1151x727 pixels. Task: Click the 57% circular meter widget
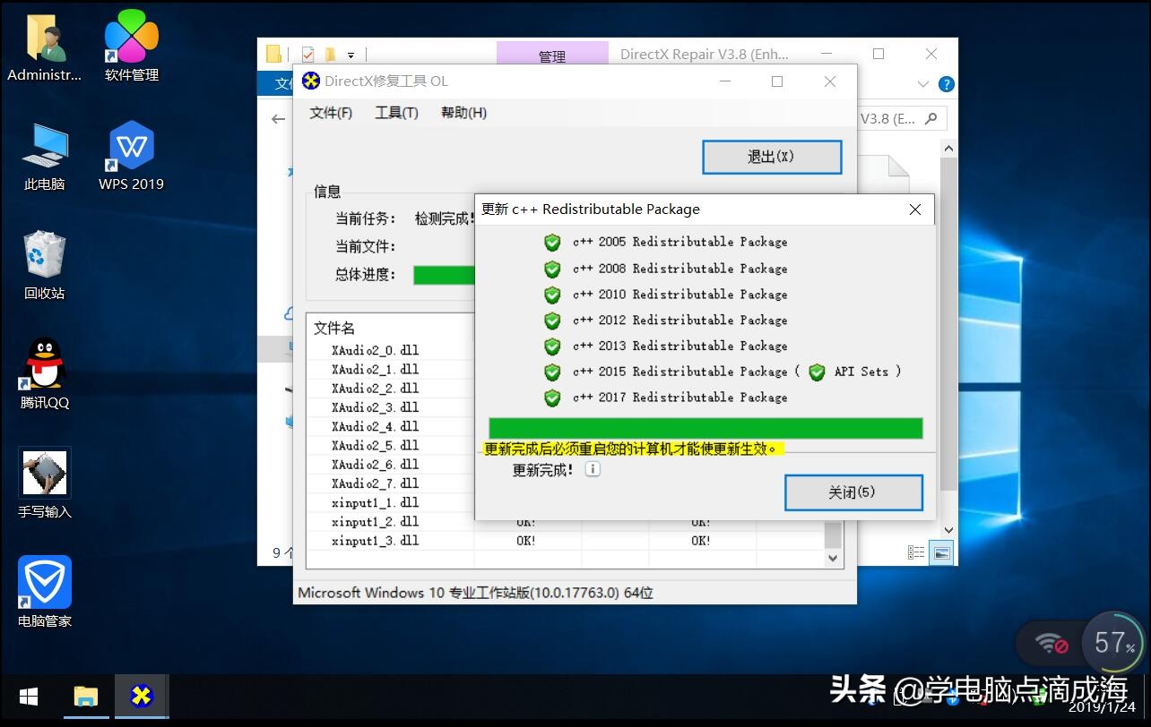1112,642
